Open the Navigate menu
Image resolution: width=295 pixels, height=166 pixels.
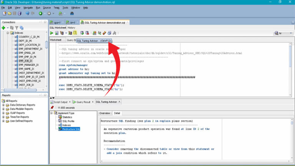[x=28, y=8]
